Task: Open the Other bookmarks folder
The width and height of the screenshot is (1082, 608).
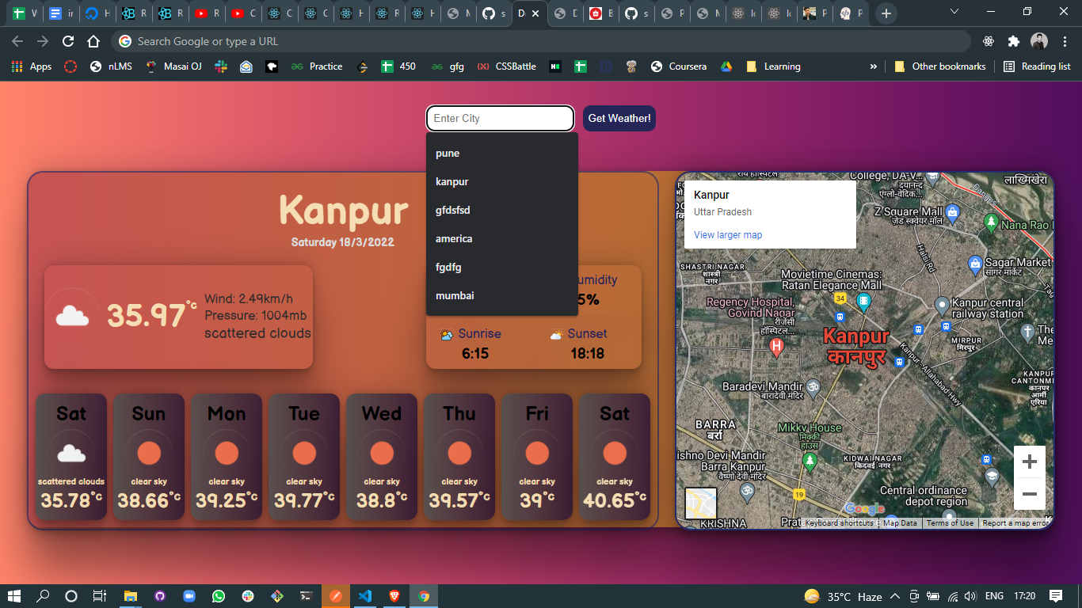Action: point(940,66)
